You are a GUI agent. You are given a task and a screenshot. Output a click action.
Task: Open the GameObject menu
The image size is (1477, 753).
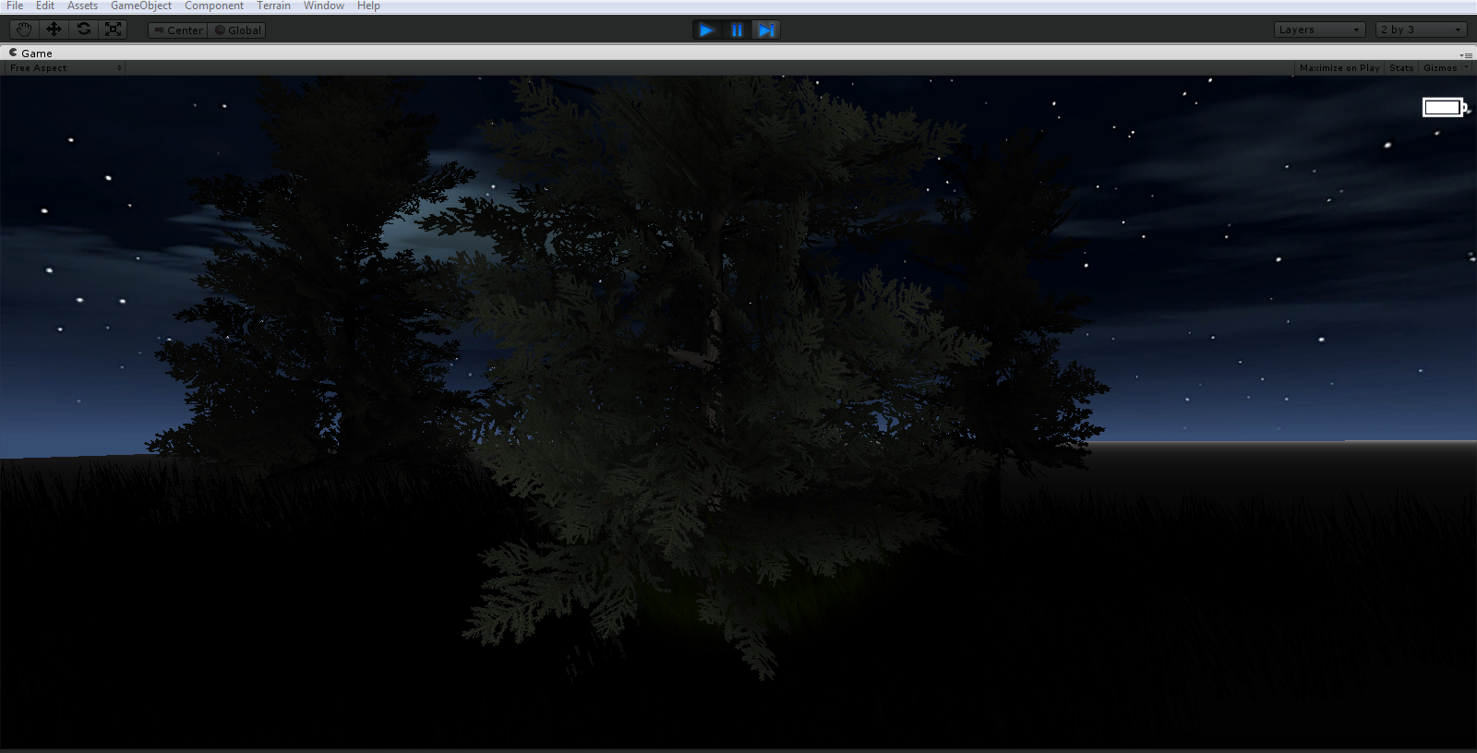click(141, 6)
